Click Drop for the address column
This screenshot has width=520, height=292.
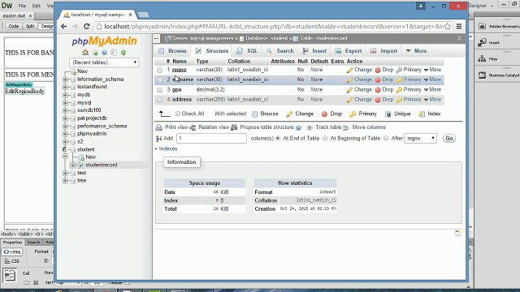(384, 100)
